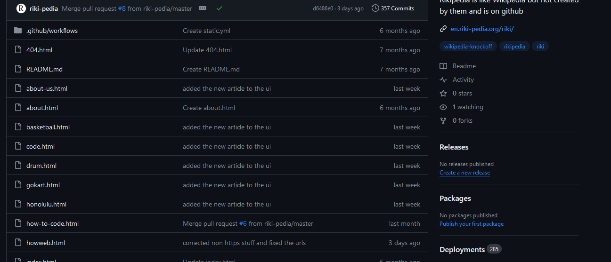Select the wikipedia-knockoff topic tag
Viewport: 611px width, 262px height.
point(468,47)
